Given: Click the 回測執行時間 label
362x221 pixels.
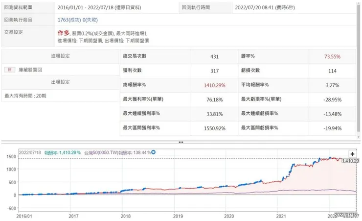Looking at the screenshot, I should (x=196, y=7).
